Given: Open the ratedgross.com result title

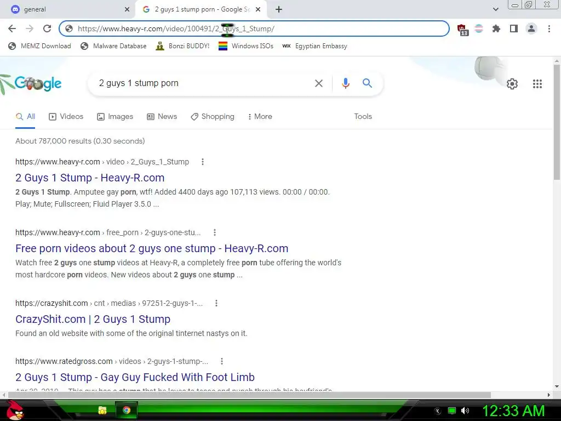Looking at the screenshot, I should pos(135,377).
